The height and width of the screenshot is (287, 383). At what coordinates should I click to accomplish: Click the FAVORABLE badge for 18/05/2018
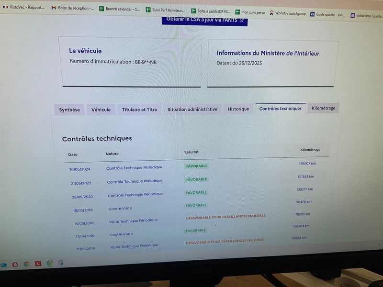click(196, 206)
